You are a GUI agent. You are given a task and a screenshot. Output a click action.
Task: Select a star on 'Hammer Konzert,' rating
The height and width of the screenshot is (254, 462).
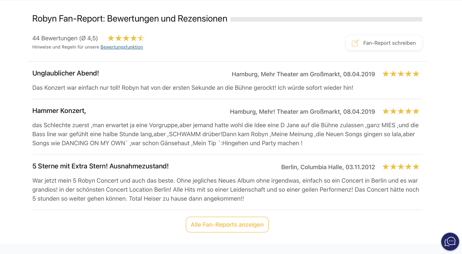[401, 111]
